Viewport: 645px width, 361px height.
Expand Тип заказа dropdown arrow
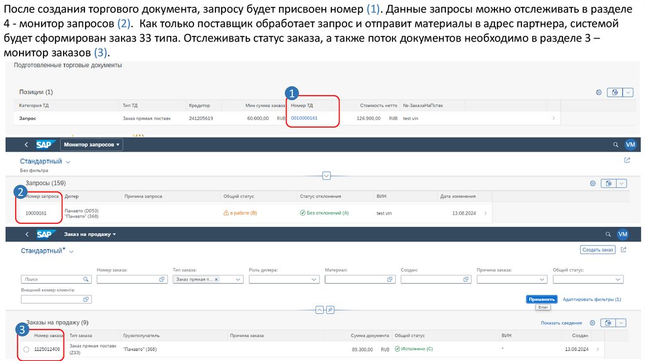[x=237, y=279]
